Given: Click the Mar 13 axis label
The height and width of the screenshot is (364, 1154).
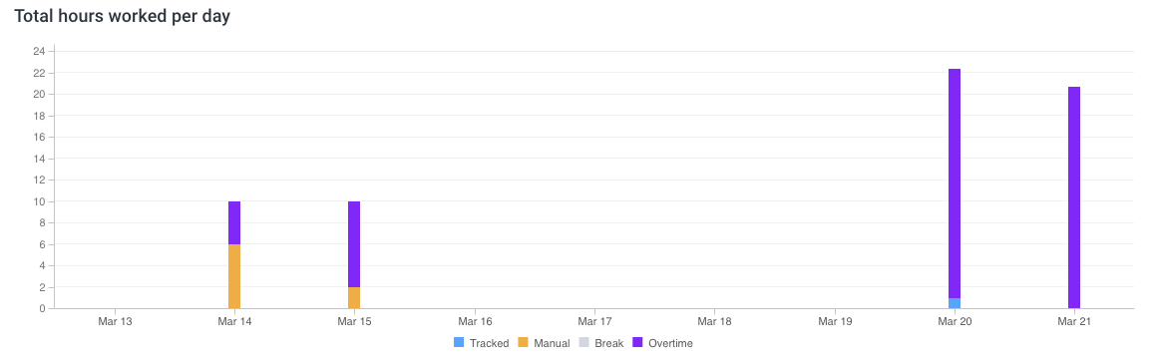Looking at the screenshot, I should coord(114,321).
